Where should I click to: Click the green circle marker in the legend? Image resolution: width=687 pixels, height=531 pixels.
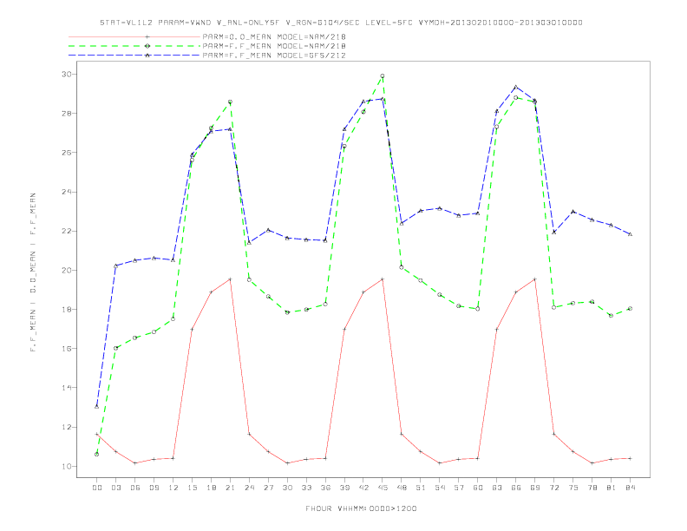point(147,46)
